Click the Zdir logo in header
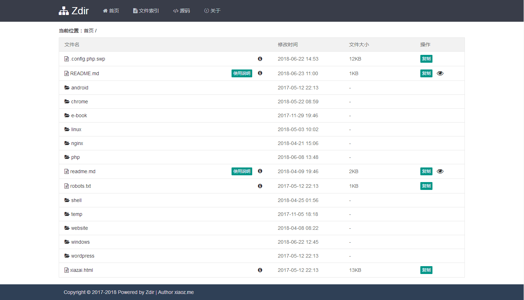The height and width of the screenshot is (300, 524). click(74, 11)
